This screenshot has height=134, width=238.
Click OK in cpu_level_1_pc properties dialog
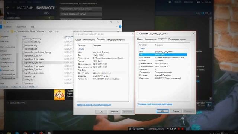(x=101, y=112)
